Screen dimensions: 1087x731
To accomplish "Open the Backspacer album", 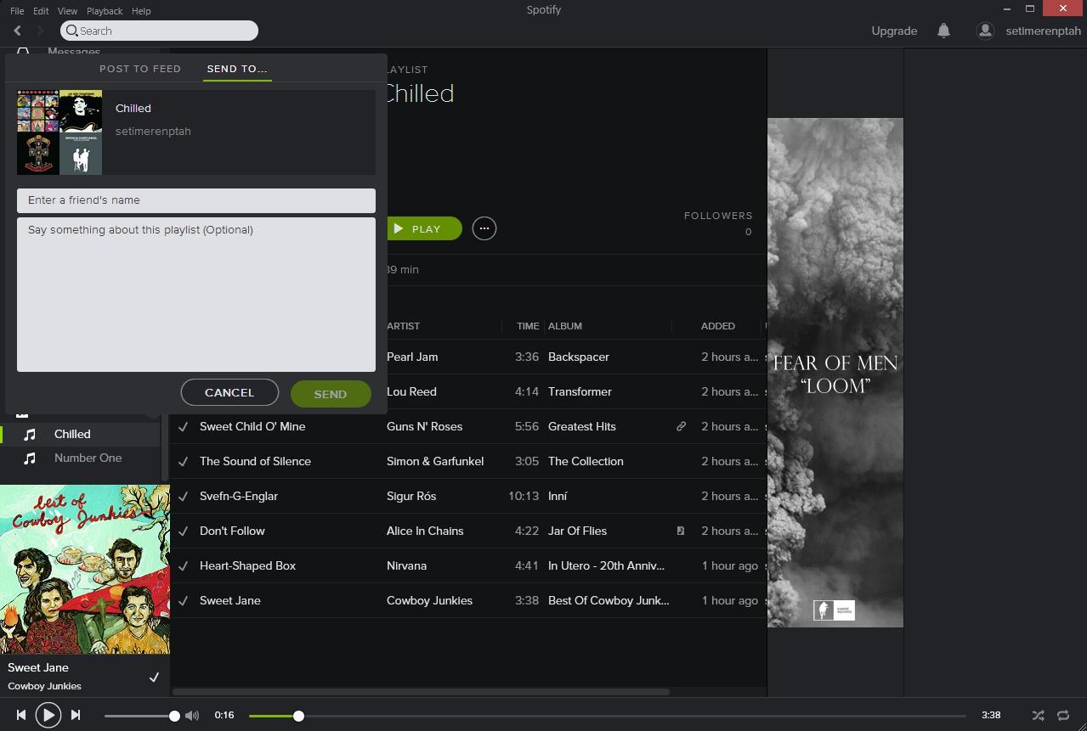I will tap(579, 357).
